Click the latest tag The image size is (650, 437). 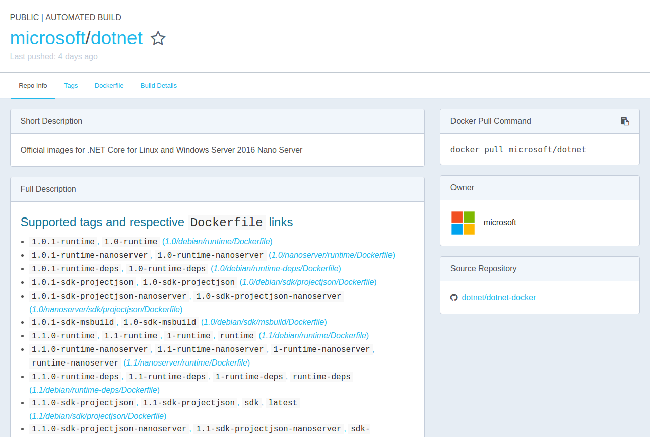[283, 402]
